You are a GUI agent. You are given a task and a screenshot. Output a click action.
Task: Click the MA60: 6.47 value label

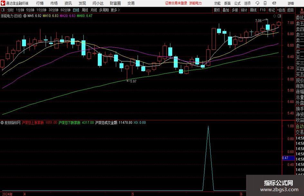click(85, 16)
